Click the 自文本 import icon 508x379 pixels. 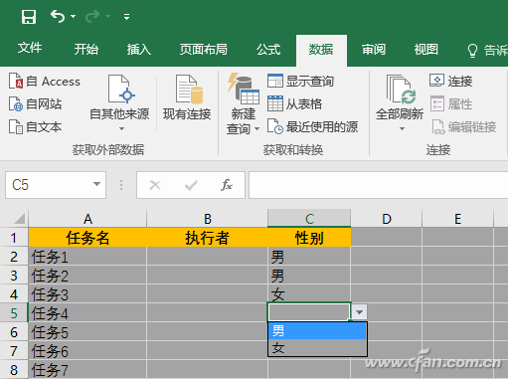[16, 127]
